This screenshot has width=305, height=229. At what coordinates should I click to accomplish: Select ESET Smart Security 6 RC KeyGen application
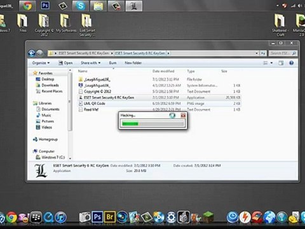(159, 97)
